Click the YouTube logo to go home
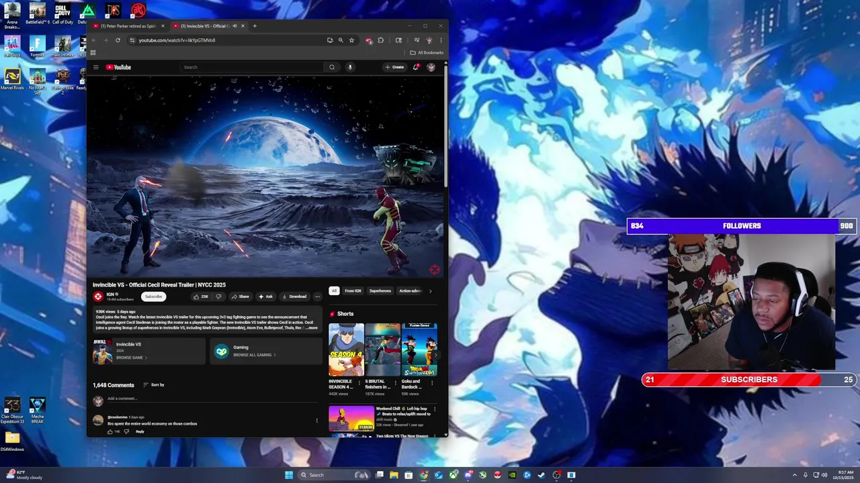This screenshot has width=860, height=483. (118, 67)
